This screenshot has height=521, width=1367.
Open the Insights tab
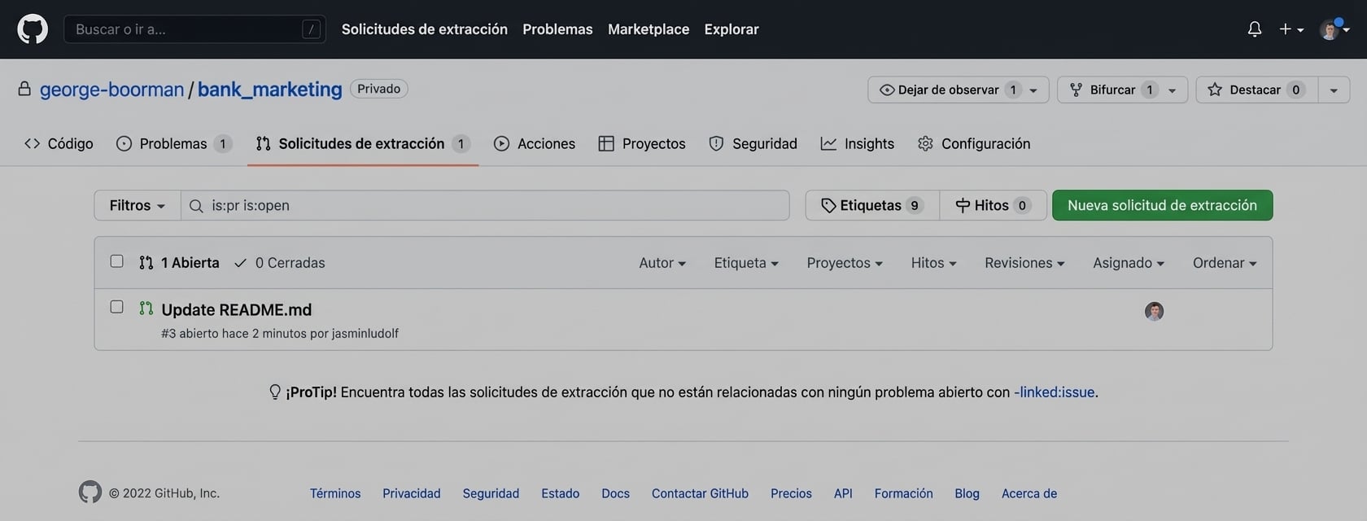tap(858, 143)
